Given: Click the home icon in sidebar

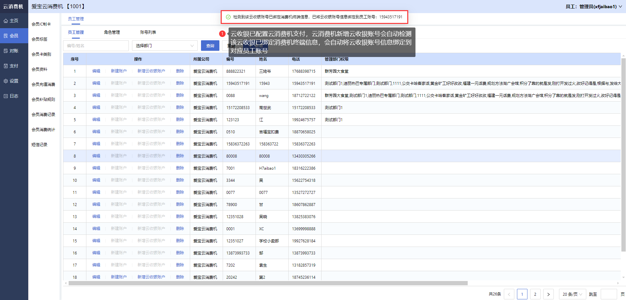Looking at the screenshot, I should pos(6,21).
